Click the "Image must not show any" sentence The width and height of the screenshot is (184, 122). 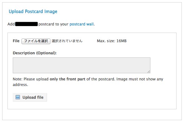[140, 79]
